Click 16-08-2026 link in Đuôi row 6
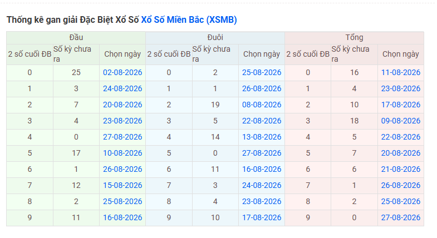Screen dimensions: 437x238 pyautogui.click(x=262, y=169)
